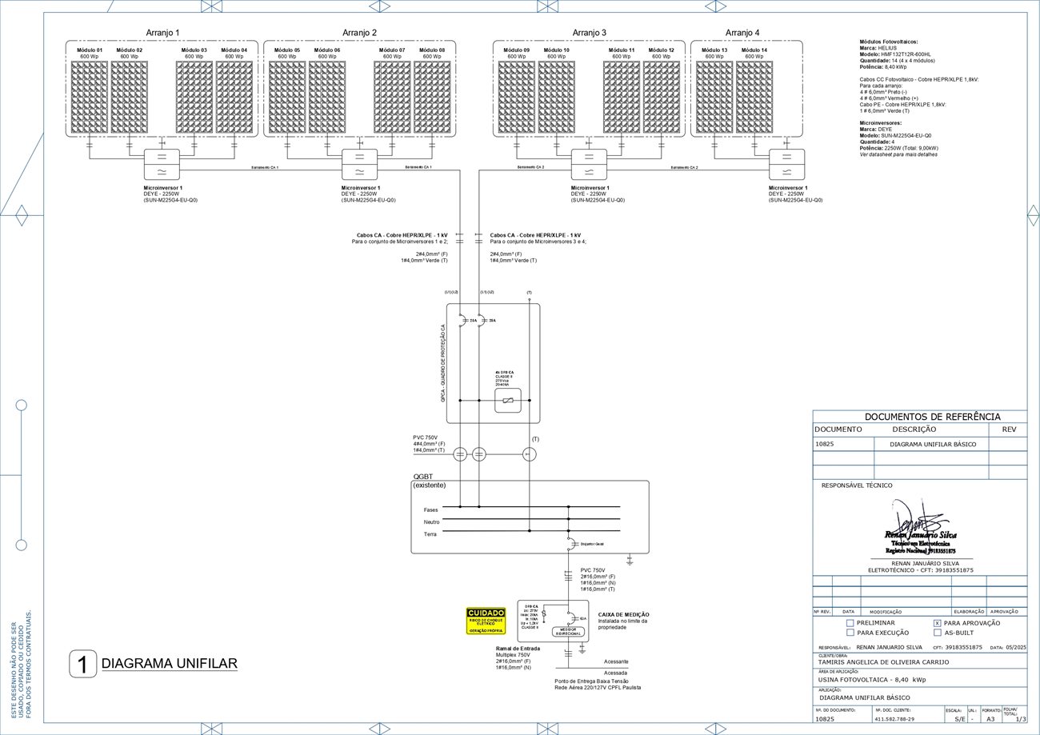
Task: Click the Módulo 08 solar panel symbol
Action: point(432,98)
